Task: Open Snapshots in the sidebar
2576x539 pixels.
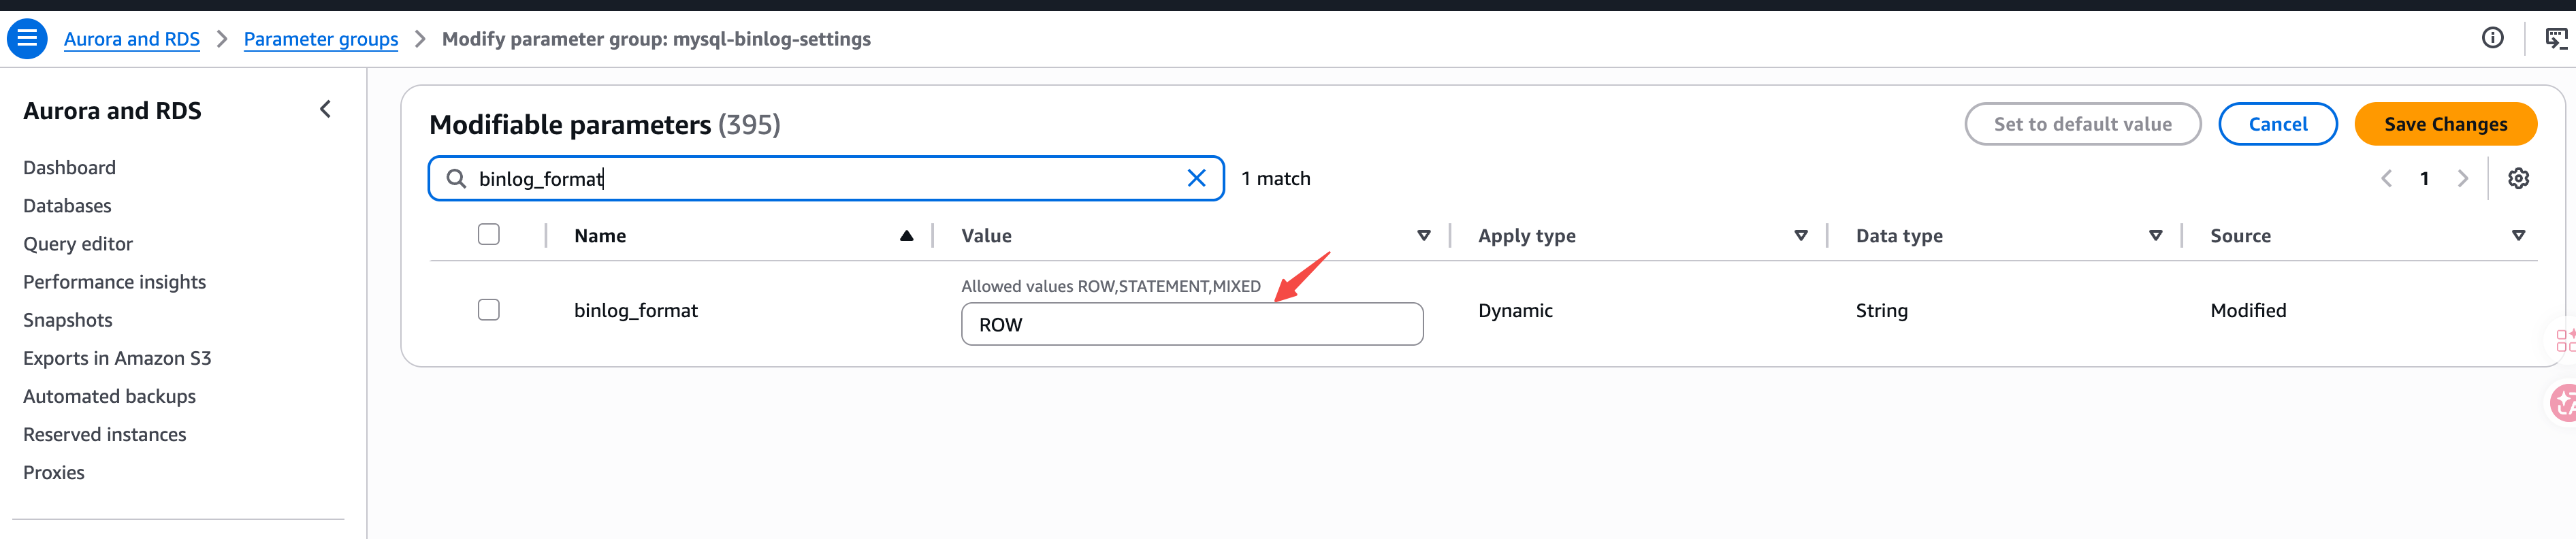Action: [x=68, y=320]
